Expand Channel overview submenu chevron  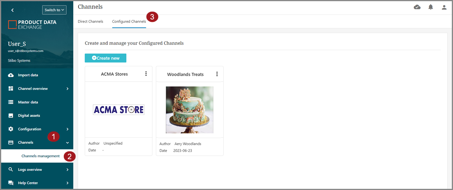[68, 89]
